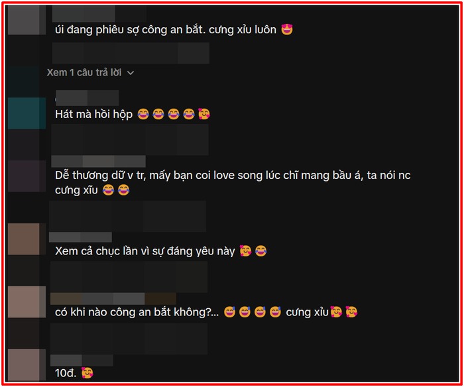Image resolution: width=464 pixels, height=387 pixels.
Task: Open avatar of "10đ." commenter
Action: [x=27, y=365]
